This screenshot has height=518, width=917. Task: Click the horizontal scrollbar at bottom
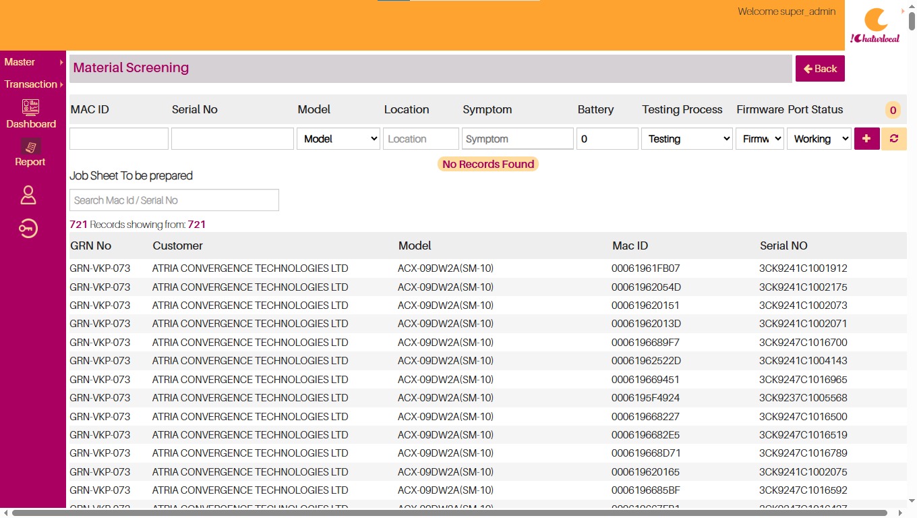449,513
